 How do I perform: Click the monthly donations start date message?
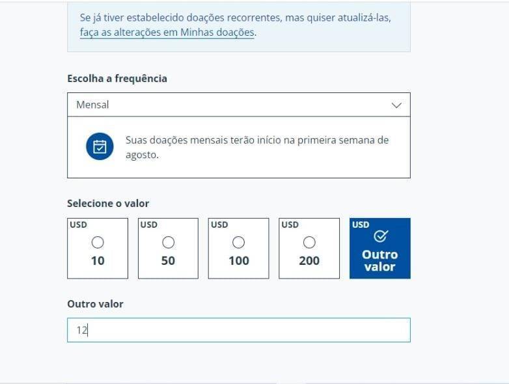coord(257,147)
